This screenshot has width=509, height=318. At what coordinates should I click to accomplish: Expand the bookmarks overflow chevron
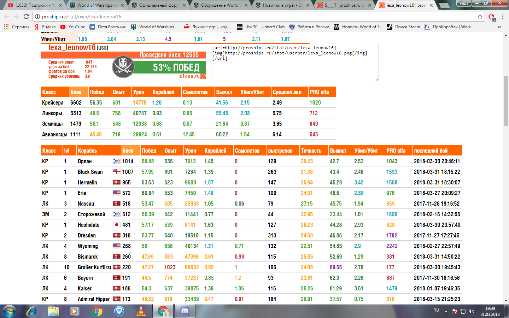pyautogui.click(x=499, y=27)
